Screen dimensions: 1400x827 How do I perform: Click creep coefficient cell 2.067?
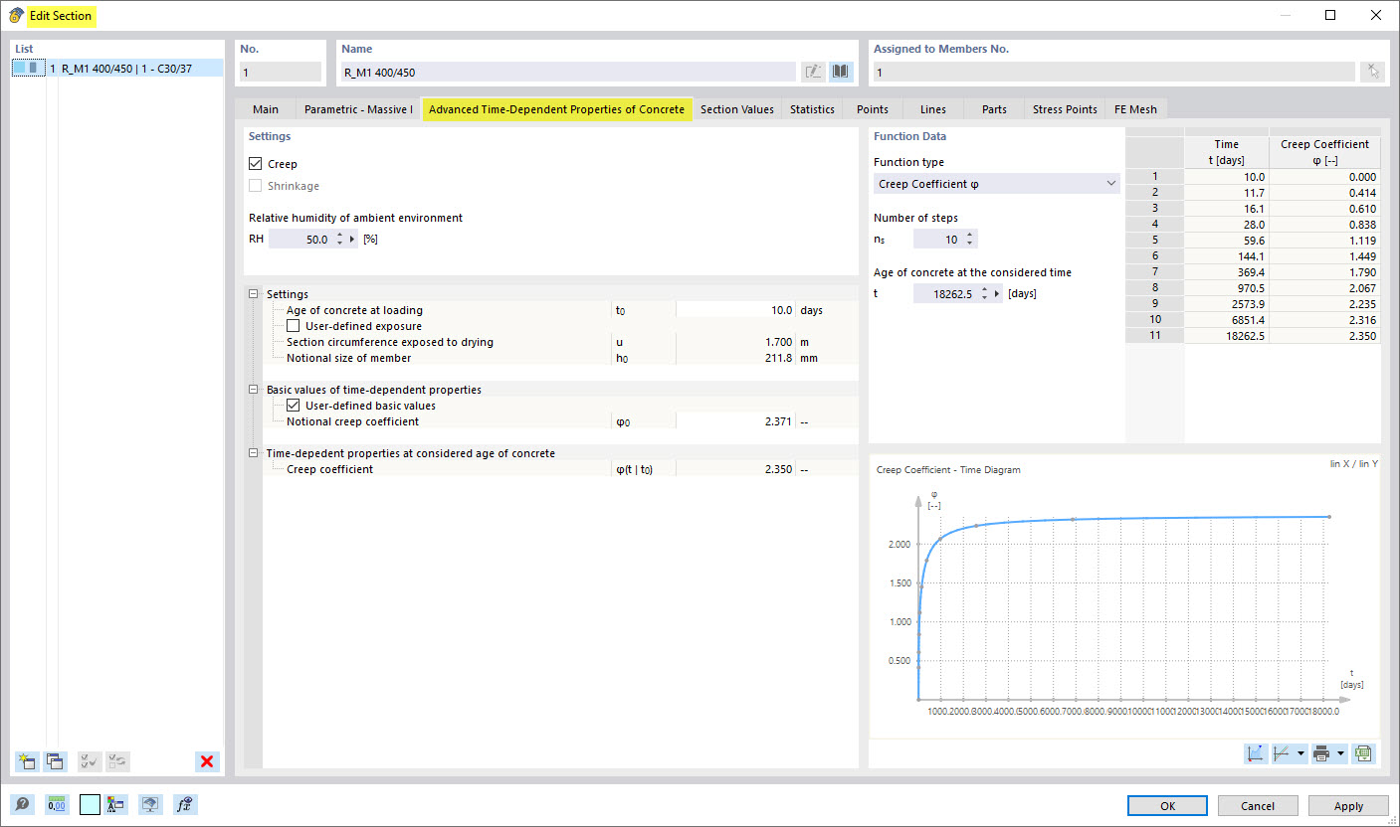1325,289
